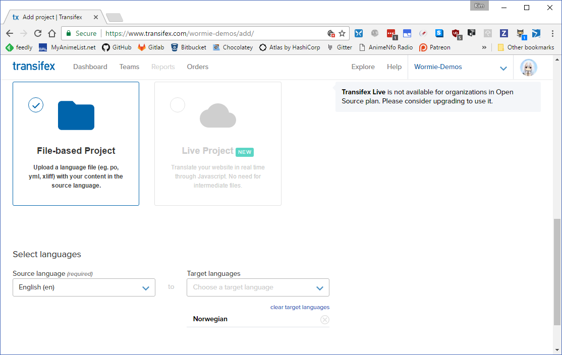Screen dimensions: 562x355
Task: Open the user avatar menu
Action: [528, 68]
